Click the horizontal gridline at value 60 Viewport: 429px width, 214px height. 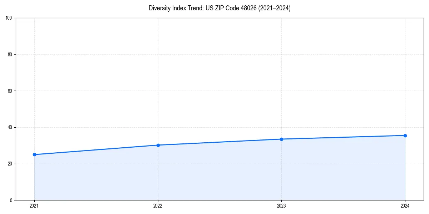(214, 90)
